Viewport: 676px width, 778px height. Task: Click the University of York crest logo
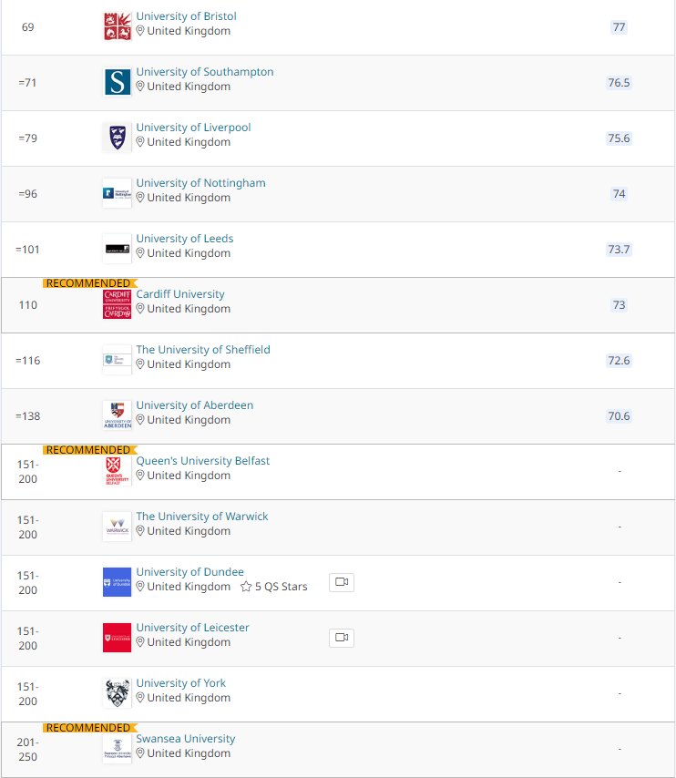click(118, 693)
